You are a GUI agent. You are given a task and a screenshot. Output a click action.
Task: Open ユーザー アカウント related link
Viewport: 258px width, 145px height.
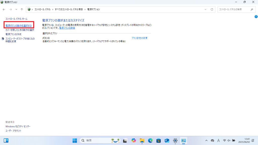pos(13,131)
